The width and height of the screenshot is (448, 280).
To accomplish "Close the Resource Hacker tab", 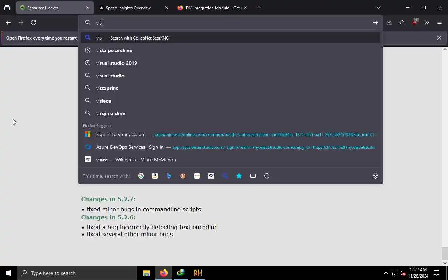I will (x=87, y=8).
